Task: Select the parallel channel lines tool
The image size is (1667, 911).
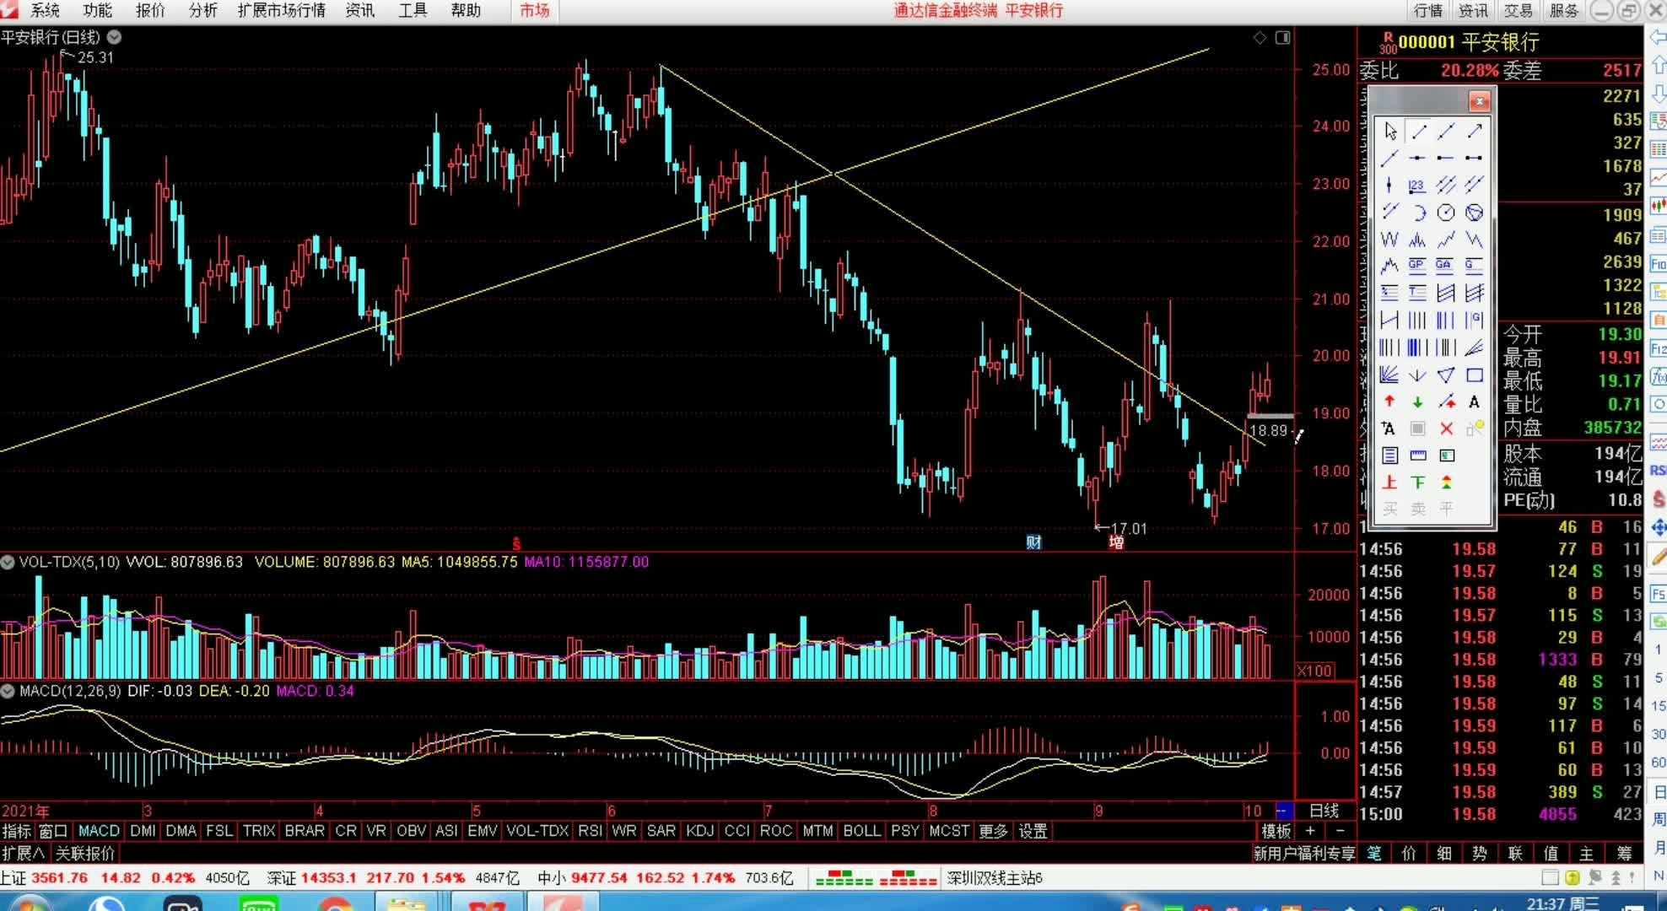Action: point(1446,186)
